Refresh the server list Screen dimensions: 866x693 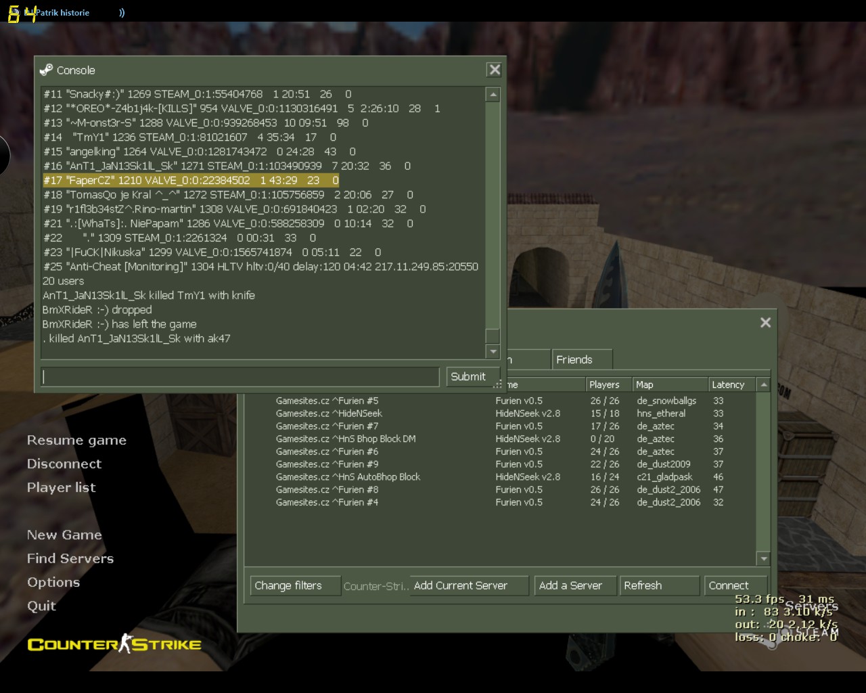(x=658, y=585)
